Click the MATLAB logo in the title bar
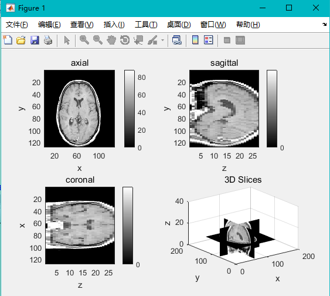The height and width of the screenshot is (296, 330). coord(11,8)
